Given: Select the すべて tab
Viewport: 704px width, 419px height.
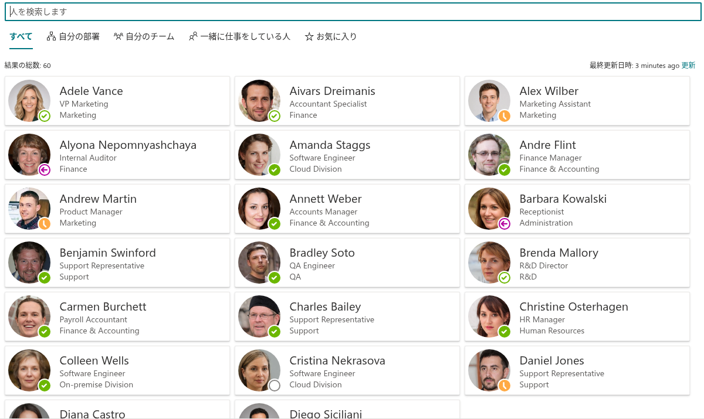Looking at the screenshot, I should click(x=21, y=36).
